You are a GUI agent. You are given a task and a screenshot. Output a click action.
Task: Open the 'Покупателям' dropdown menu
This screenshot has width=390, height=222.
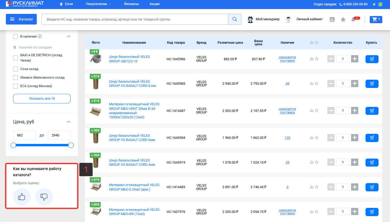pyautogui.click(x=98, y=4)
